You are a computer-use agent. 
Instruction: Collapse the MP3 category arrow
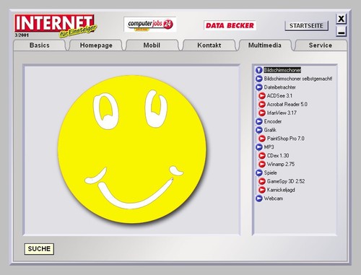(259, 147)
